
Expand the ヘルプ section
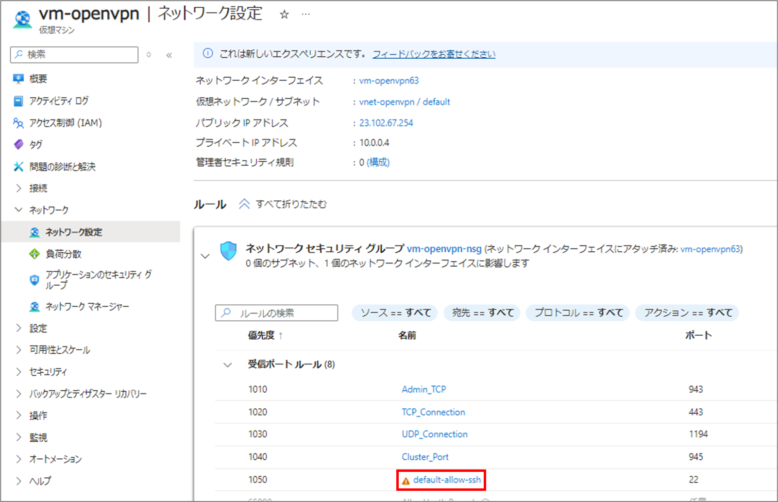tap(18, 481)
